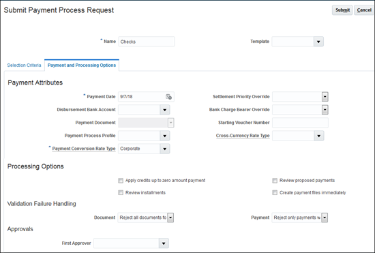Viewport: 375px width, 253px height.
Task: Open the Payment validation failure dropdown
Action: [x=325, y=218]
